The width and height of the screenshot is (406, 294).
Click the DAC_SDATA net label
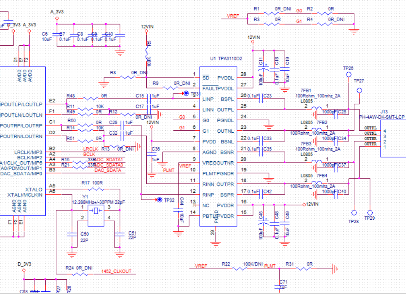pyautogui.click(x=108, y=170)
